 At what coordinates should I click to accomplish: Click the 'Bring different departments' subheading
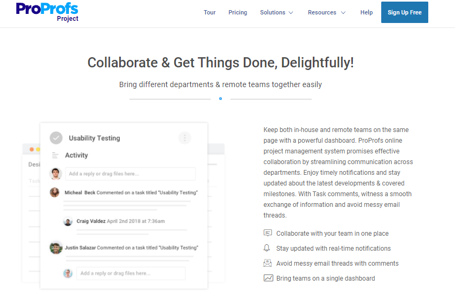(x=220, y=84)
